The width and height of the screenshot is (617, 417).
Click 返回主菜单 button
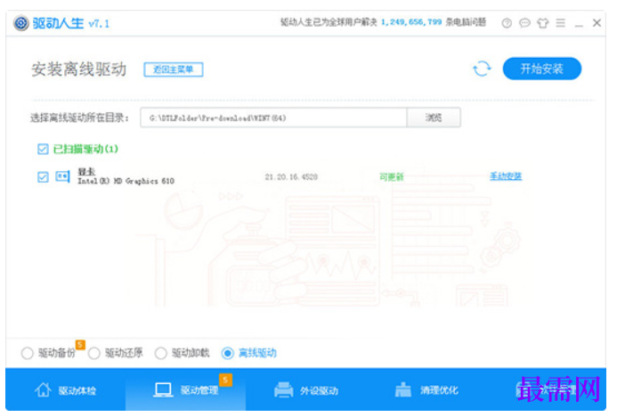tap(174, 69)
